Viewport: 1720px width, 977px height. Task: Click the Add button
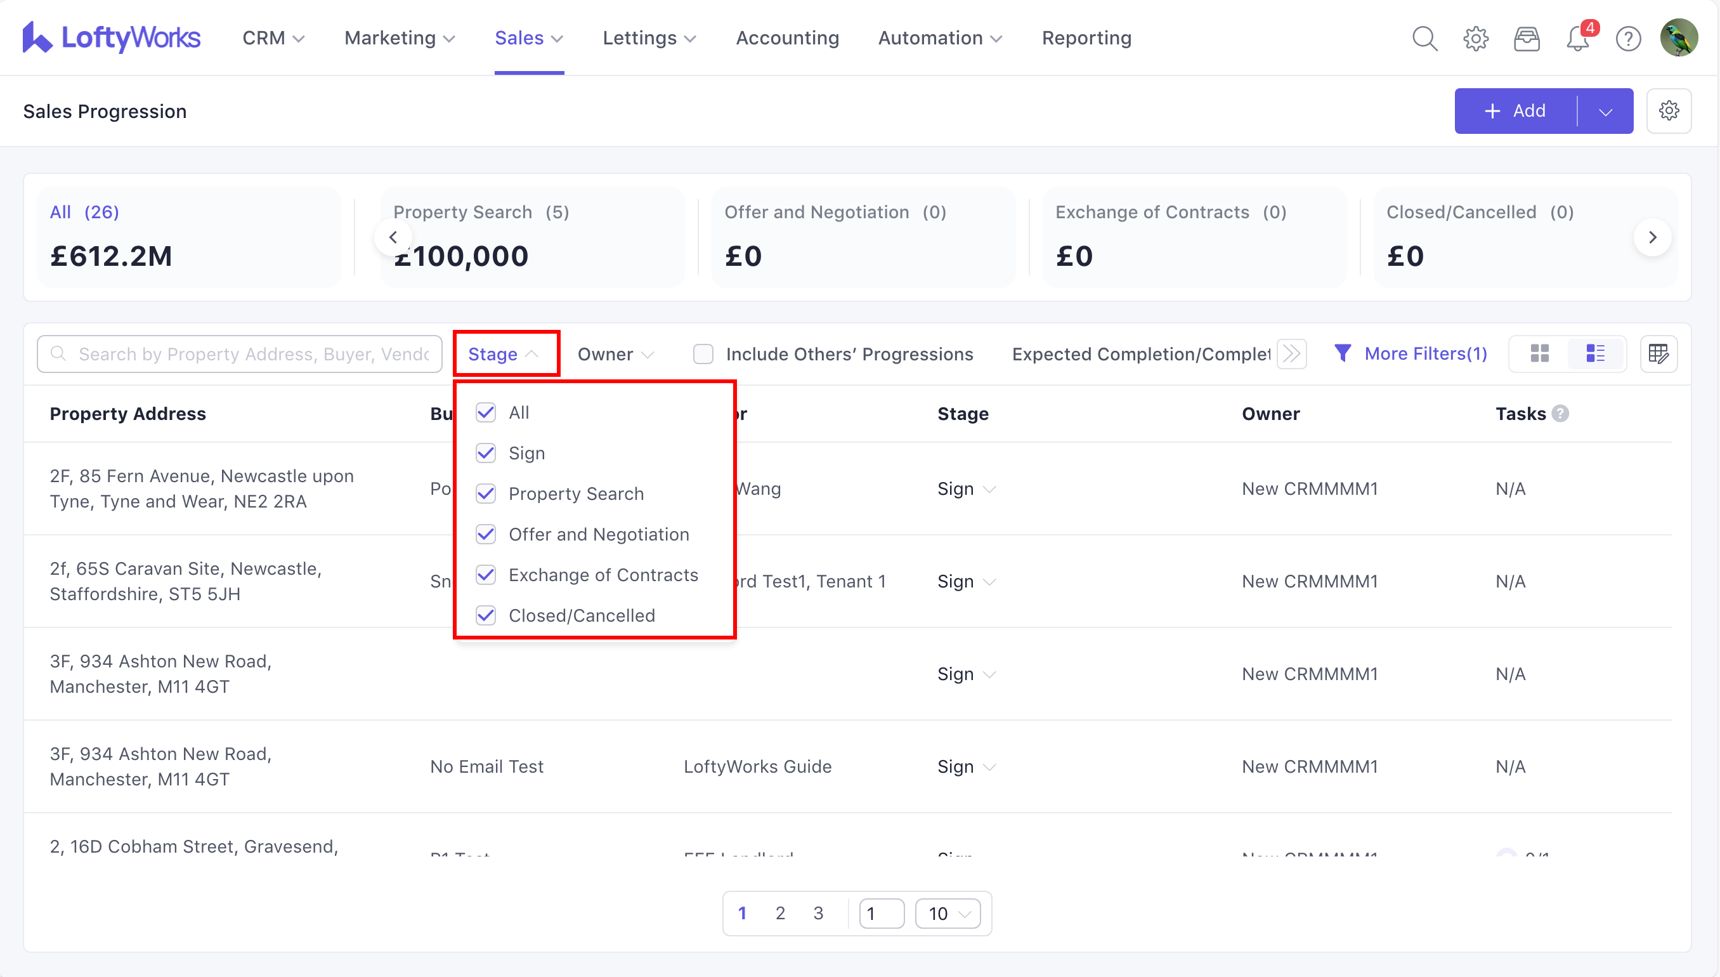click(x=1515, y=111)
